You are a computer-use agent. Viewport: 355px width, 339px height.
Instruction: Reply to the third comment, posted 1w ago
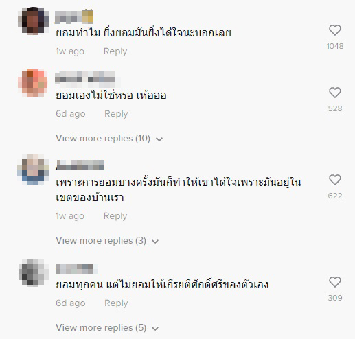tap(115, 216)
